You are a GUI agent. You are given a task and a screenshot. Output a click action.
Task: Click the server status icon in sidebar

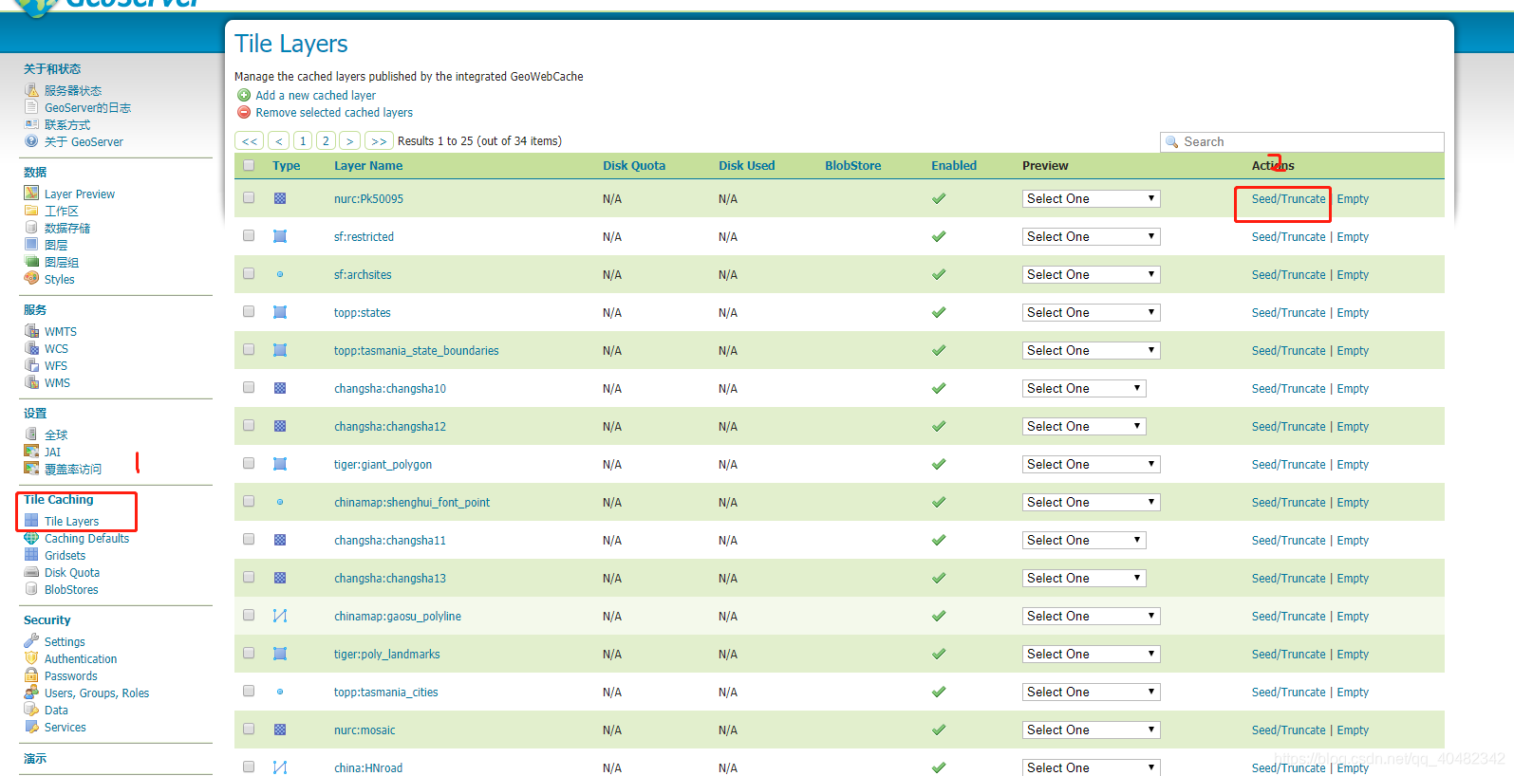coord(31,90)
